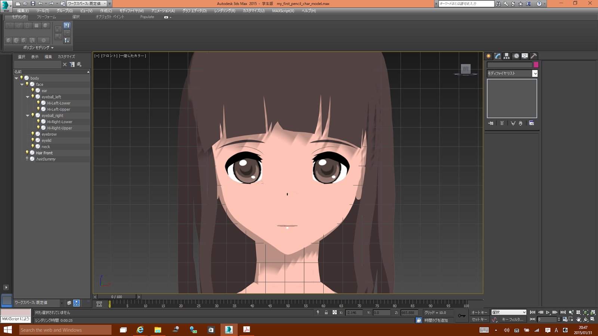
Task: Click the Open File folder icon
Action: 25,3
